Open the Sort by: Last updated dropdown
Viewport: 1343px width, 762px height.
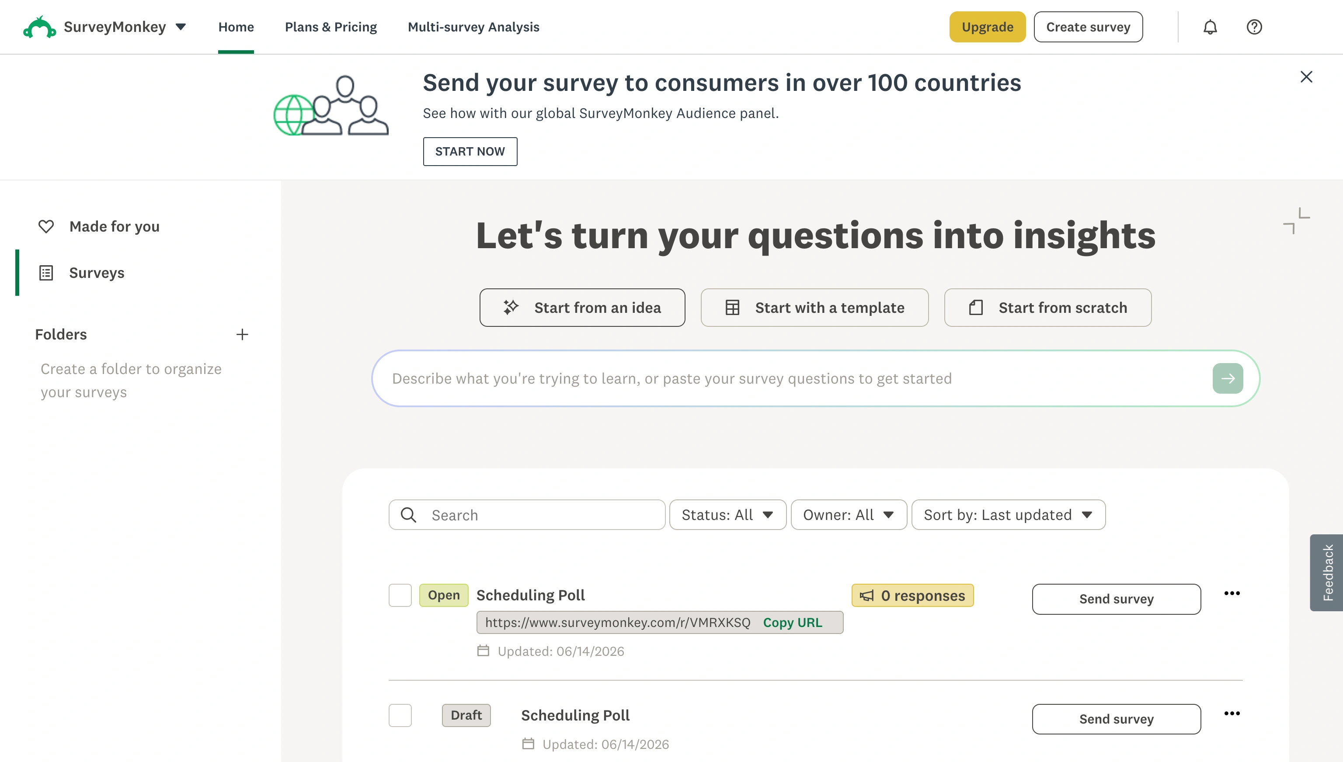click(x=1009, y=515)
